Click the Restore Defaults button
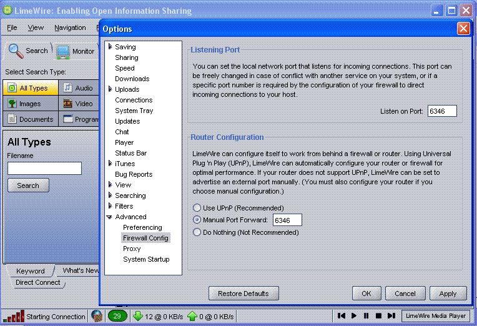 click(243, 294)
